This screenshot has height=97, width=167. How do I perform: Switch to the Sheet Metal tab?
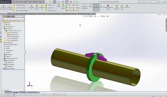click(x=24, y=14)
